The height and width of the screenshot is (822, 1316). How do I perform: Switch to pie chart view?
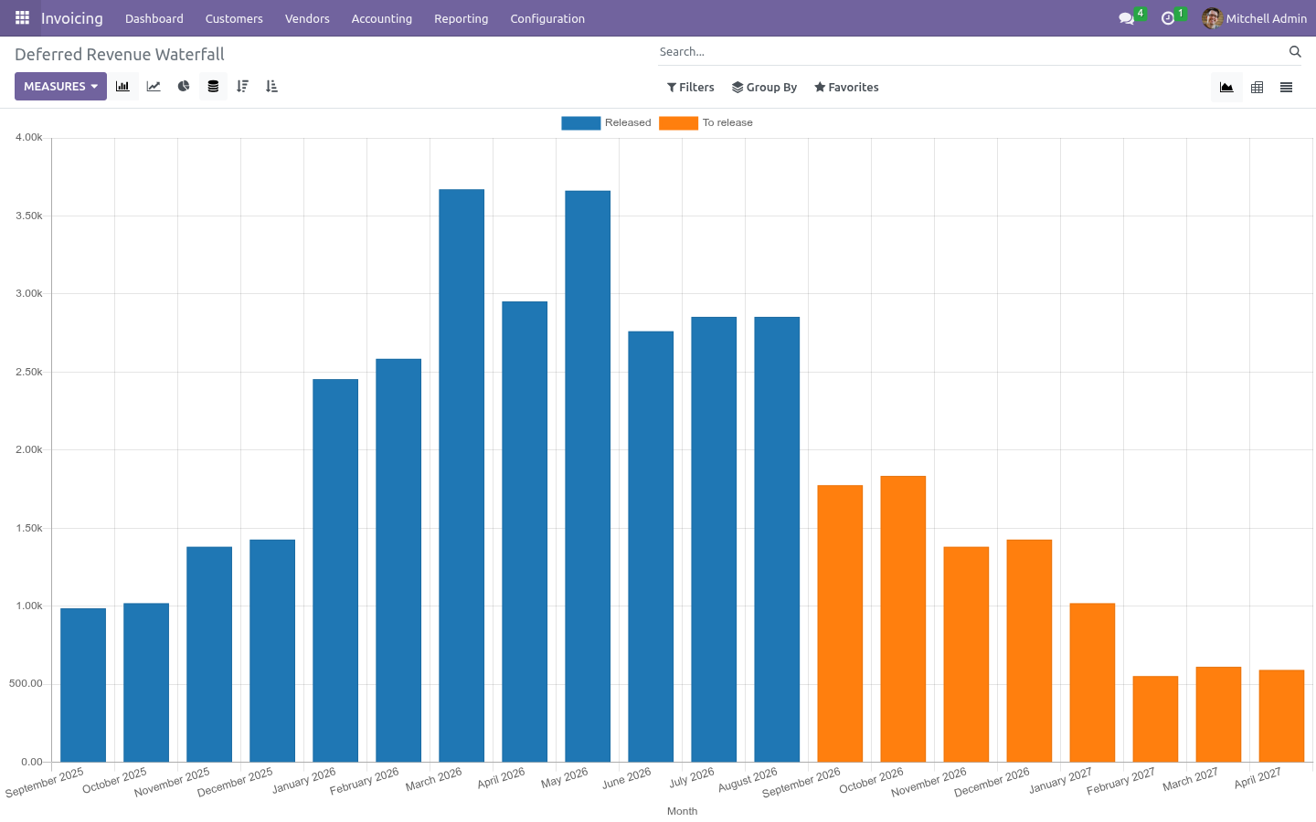tap(184, 87)
